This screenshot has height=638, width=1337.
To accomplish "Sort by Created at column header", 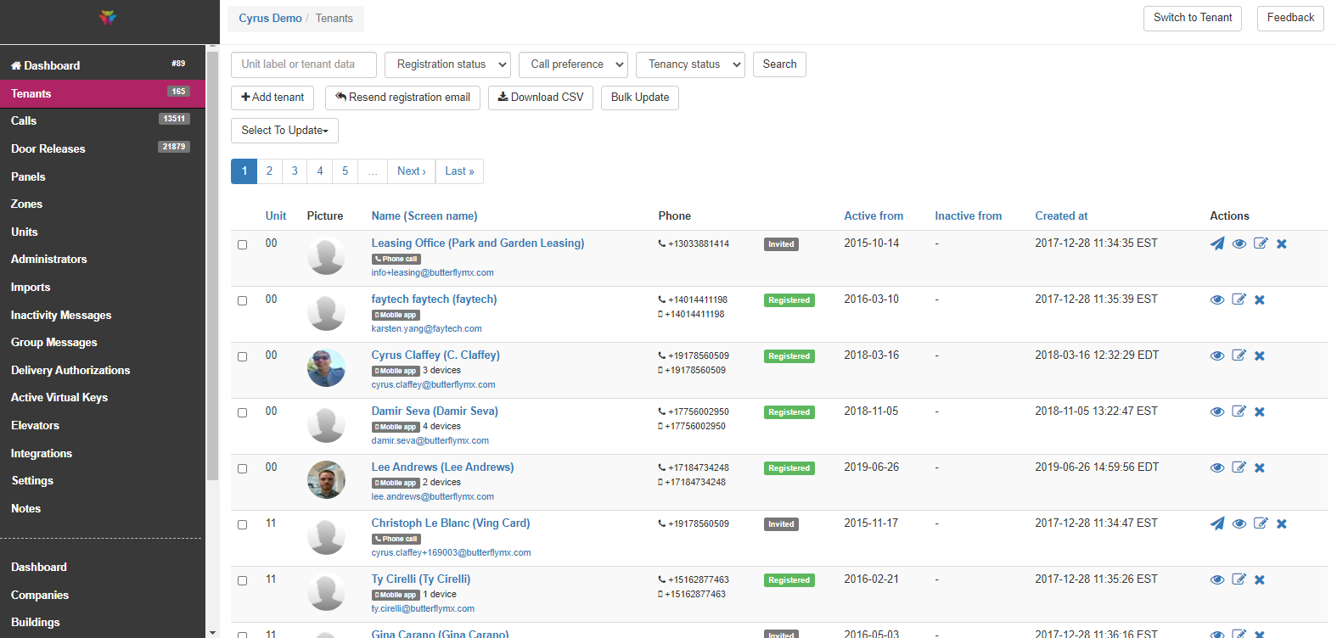I will click(x=1061, y=216).
